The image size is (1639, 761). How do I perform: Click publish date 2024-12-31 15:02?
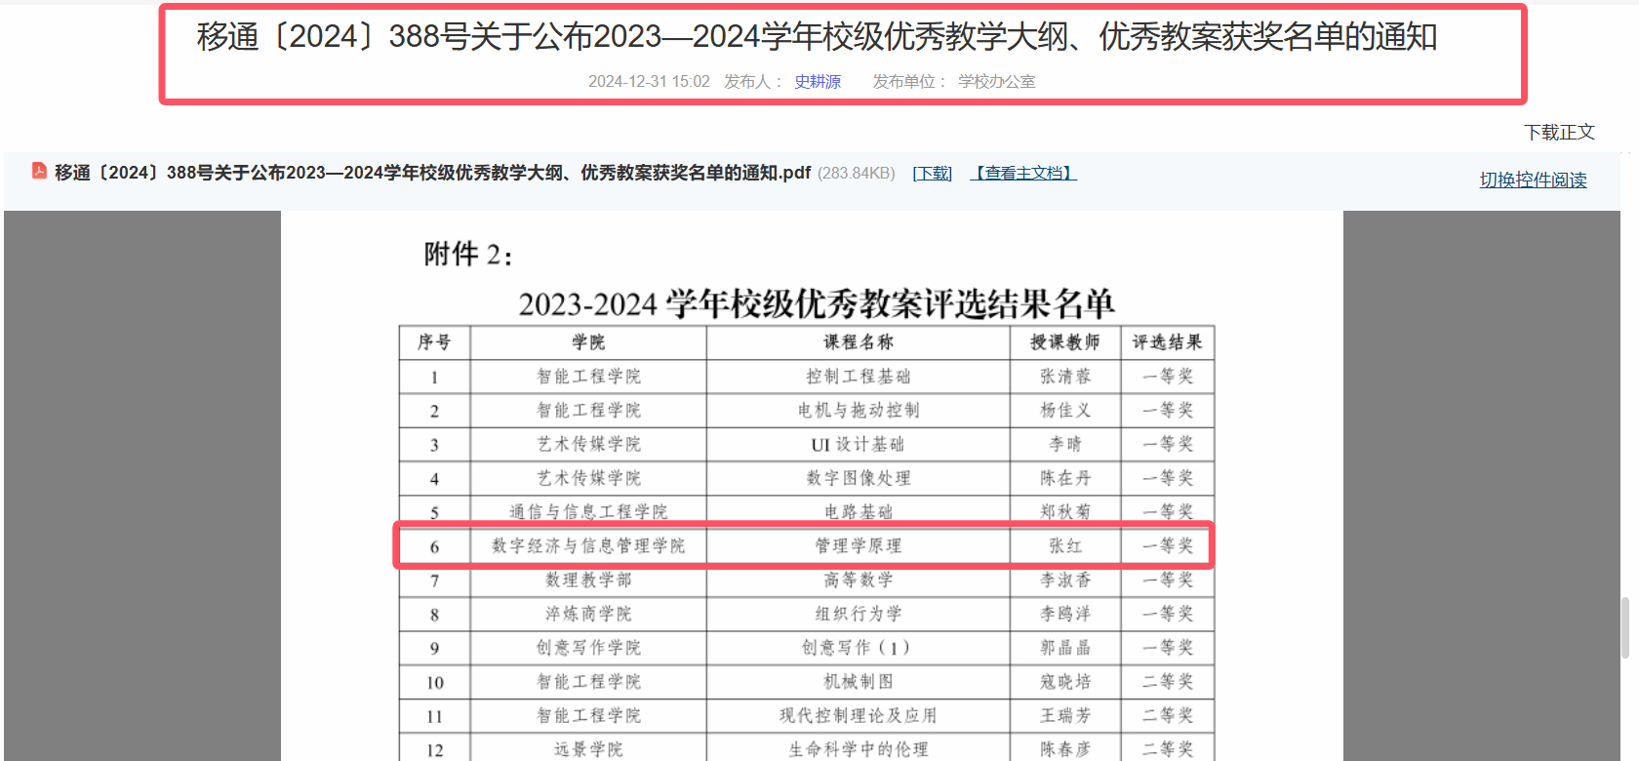pos(649,82)
